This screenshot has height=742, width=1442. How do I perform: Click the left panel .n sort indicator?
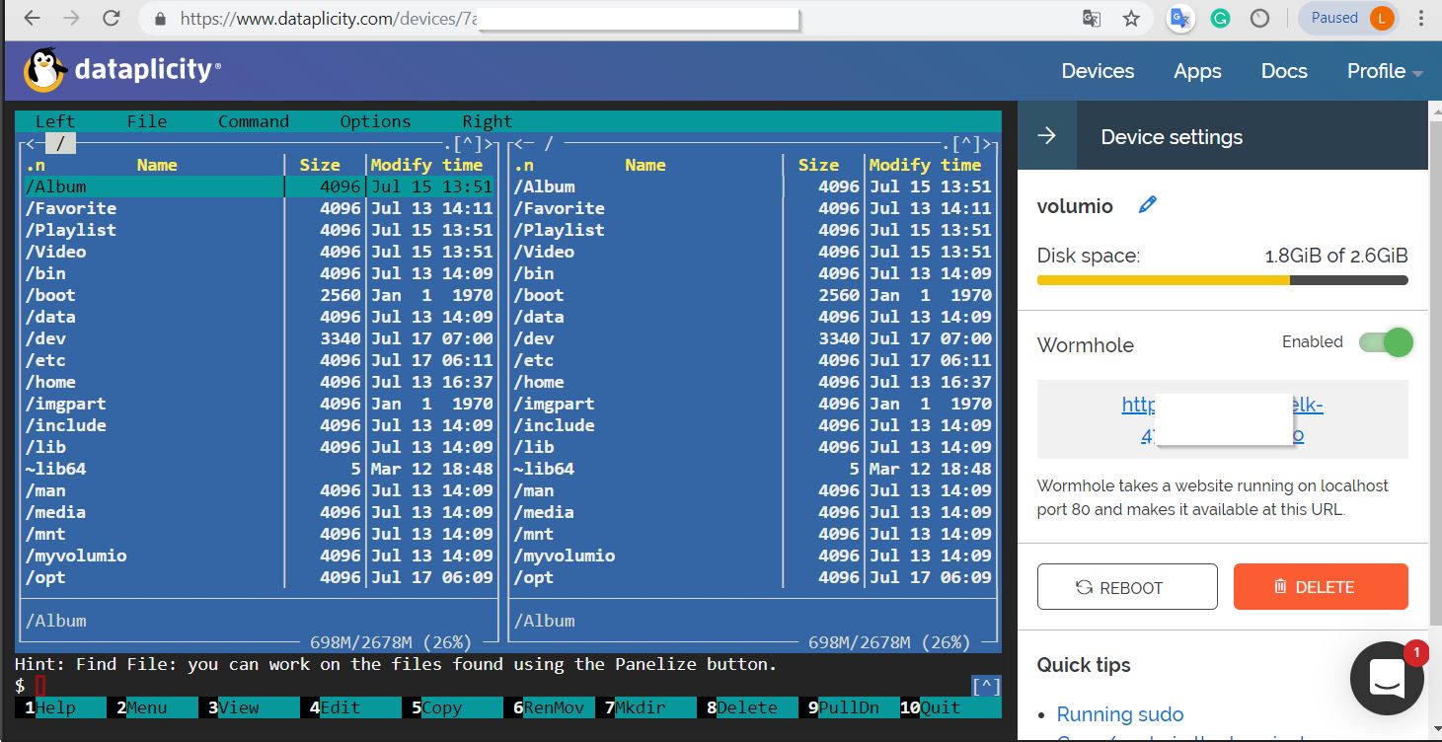36,165
